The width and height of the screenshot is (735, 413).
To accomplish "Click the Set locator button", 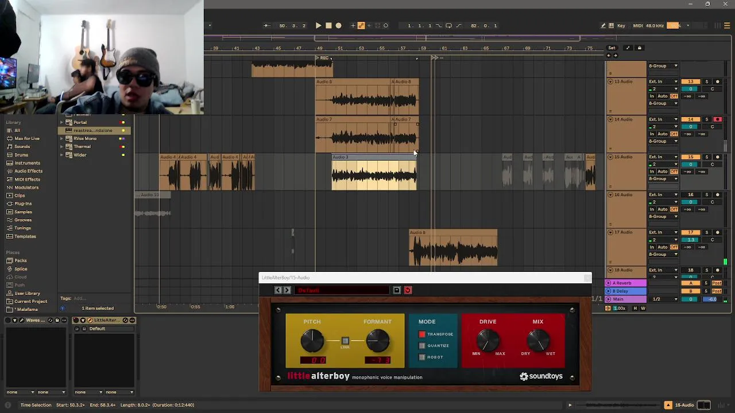I will 612,48.
